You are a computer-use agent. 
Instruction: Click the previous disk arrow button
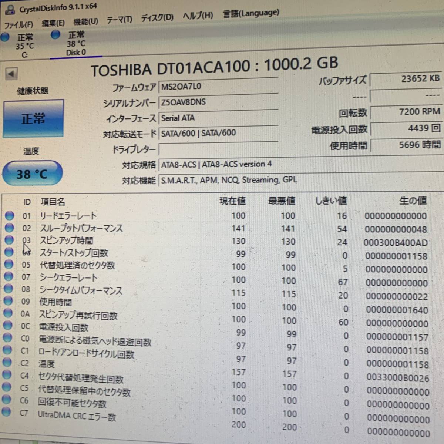click(11, 74)
